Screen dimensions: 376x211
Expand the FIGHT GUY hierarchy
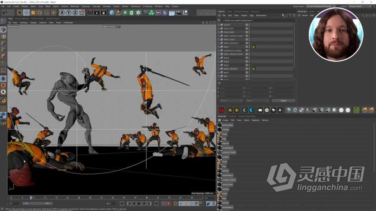(x=219, y=28)
